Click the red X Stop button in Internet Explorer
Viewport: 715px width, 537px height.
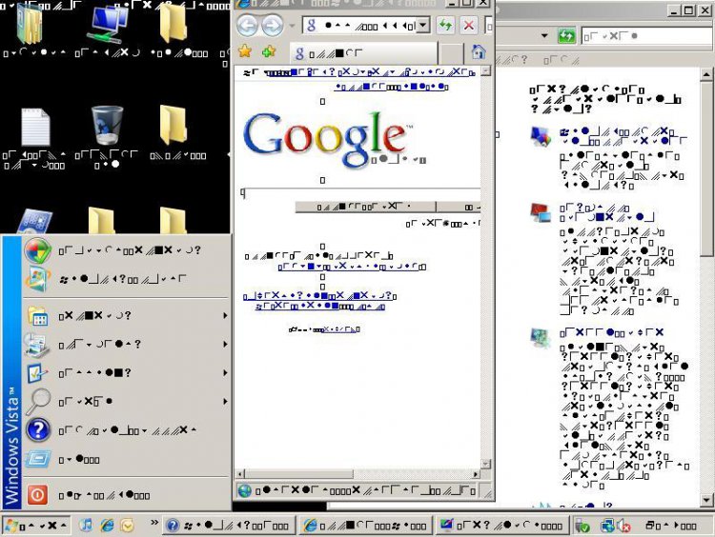click(468, 26)
